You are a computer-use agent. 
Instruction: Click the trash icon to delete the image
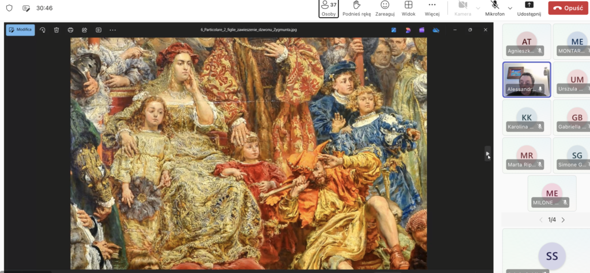[x=56, y=30]
